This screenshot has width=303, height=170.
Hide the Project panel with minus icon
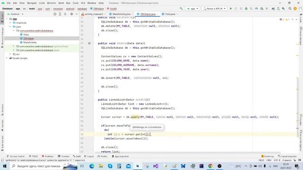[77, 14]
